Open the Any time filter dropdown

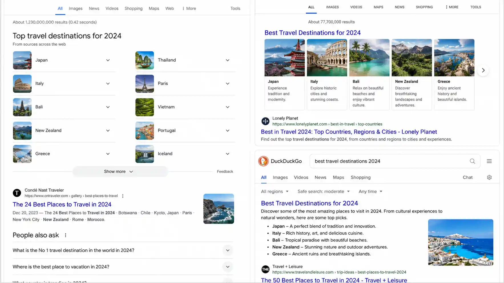click(370, 191)
